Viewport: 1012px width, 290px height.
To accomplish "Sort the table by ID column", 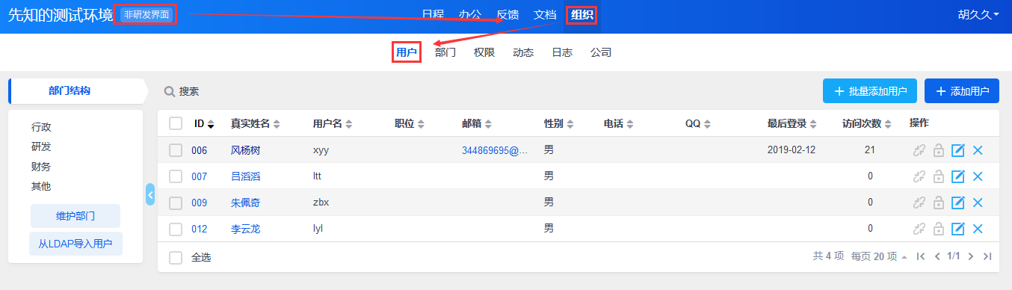I will coord(204,123).
